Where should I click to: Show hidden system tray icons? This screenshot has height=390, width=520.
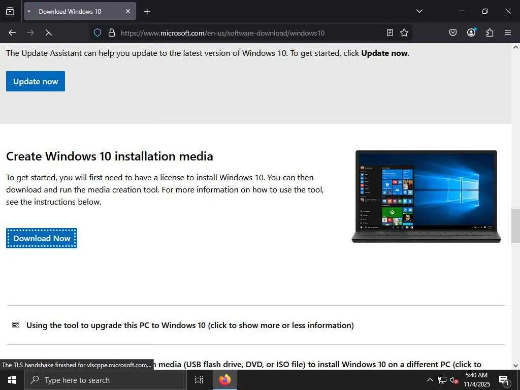(x=430, y=380)
